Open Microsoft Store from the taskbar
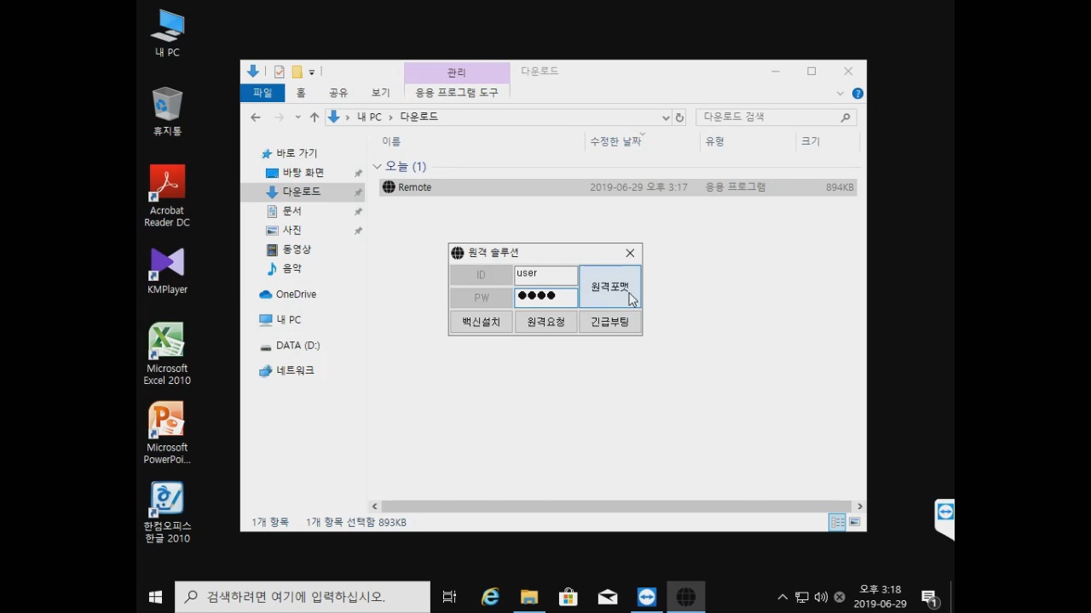 569,597
